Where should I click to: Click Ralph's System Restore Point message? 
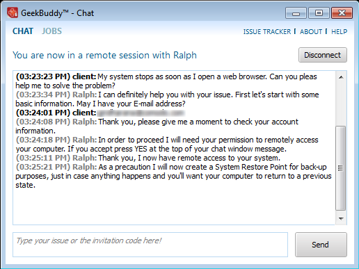coord(173,176)
